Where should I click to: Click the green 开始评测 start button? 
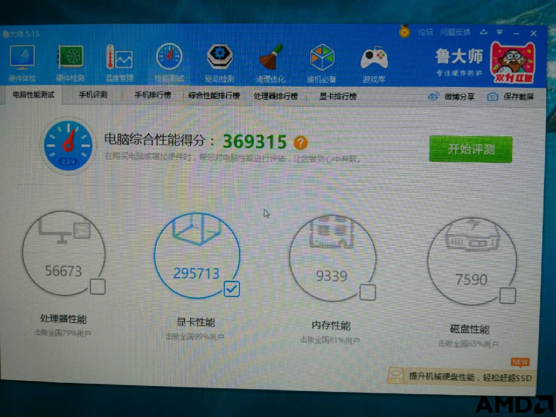tap(471, 149)
